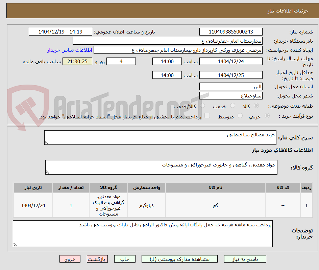319x270 pixels.
Task: Click the خروج exit button
Action: point(70,259)
